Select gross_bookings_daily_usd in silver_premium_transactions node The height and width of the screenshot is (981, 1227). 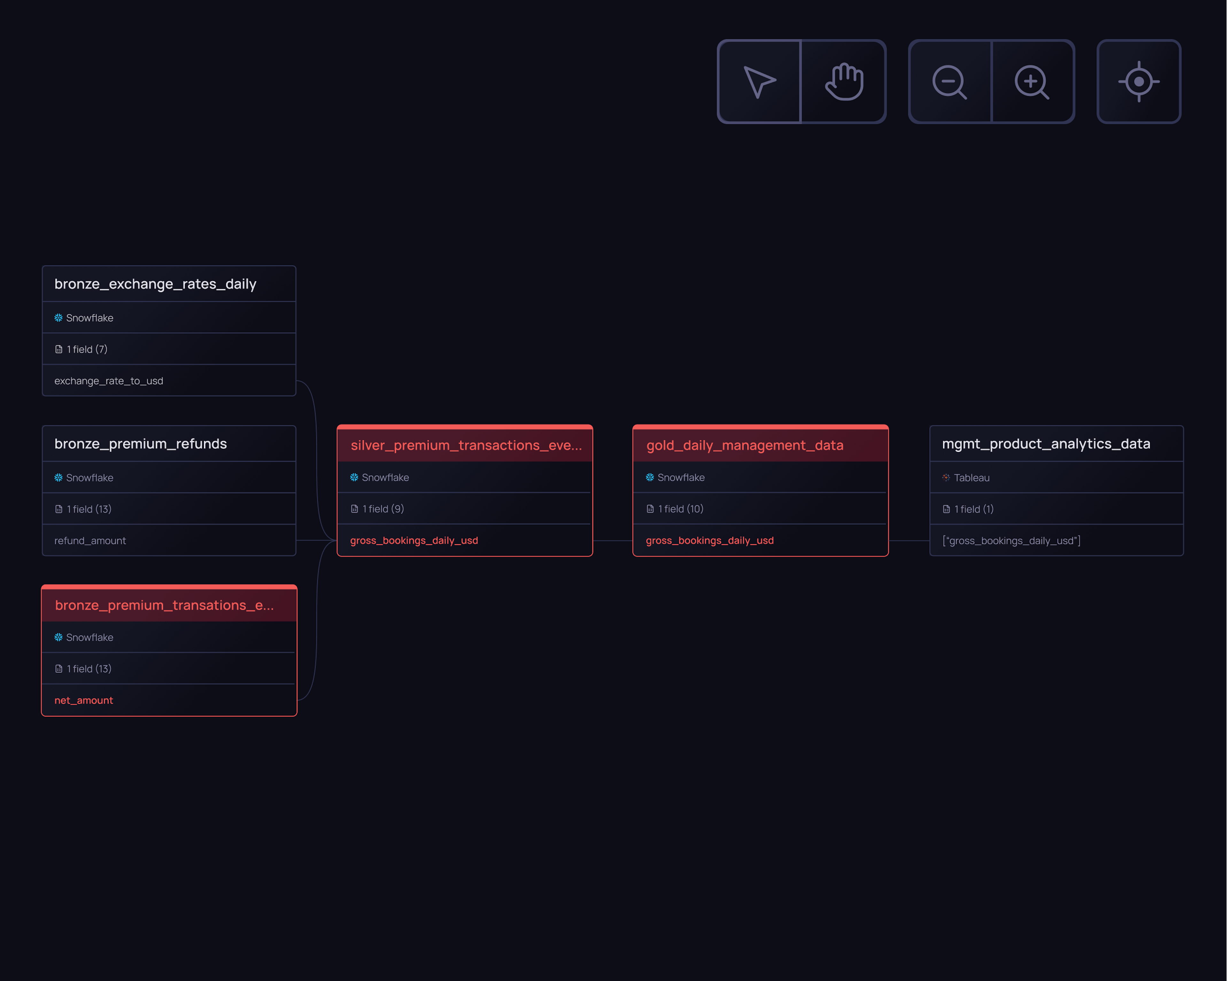(414, 540)
